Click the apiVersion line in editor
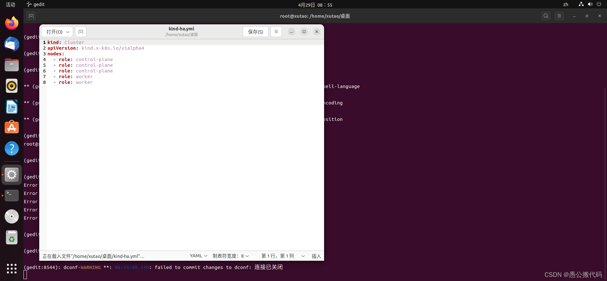 click(96, 48)
